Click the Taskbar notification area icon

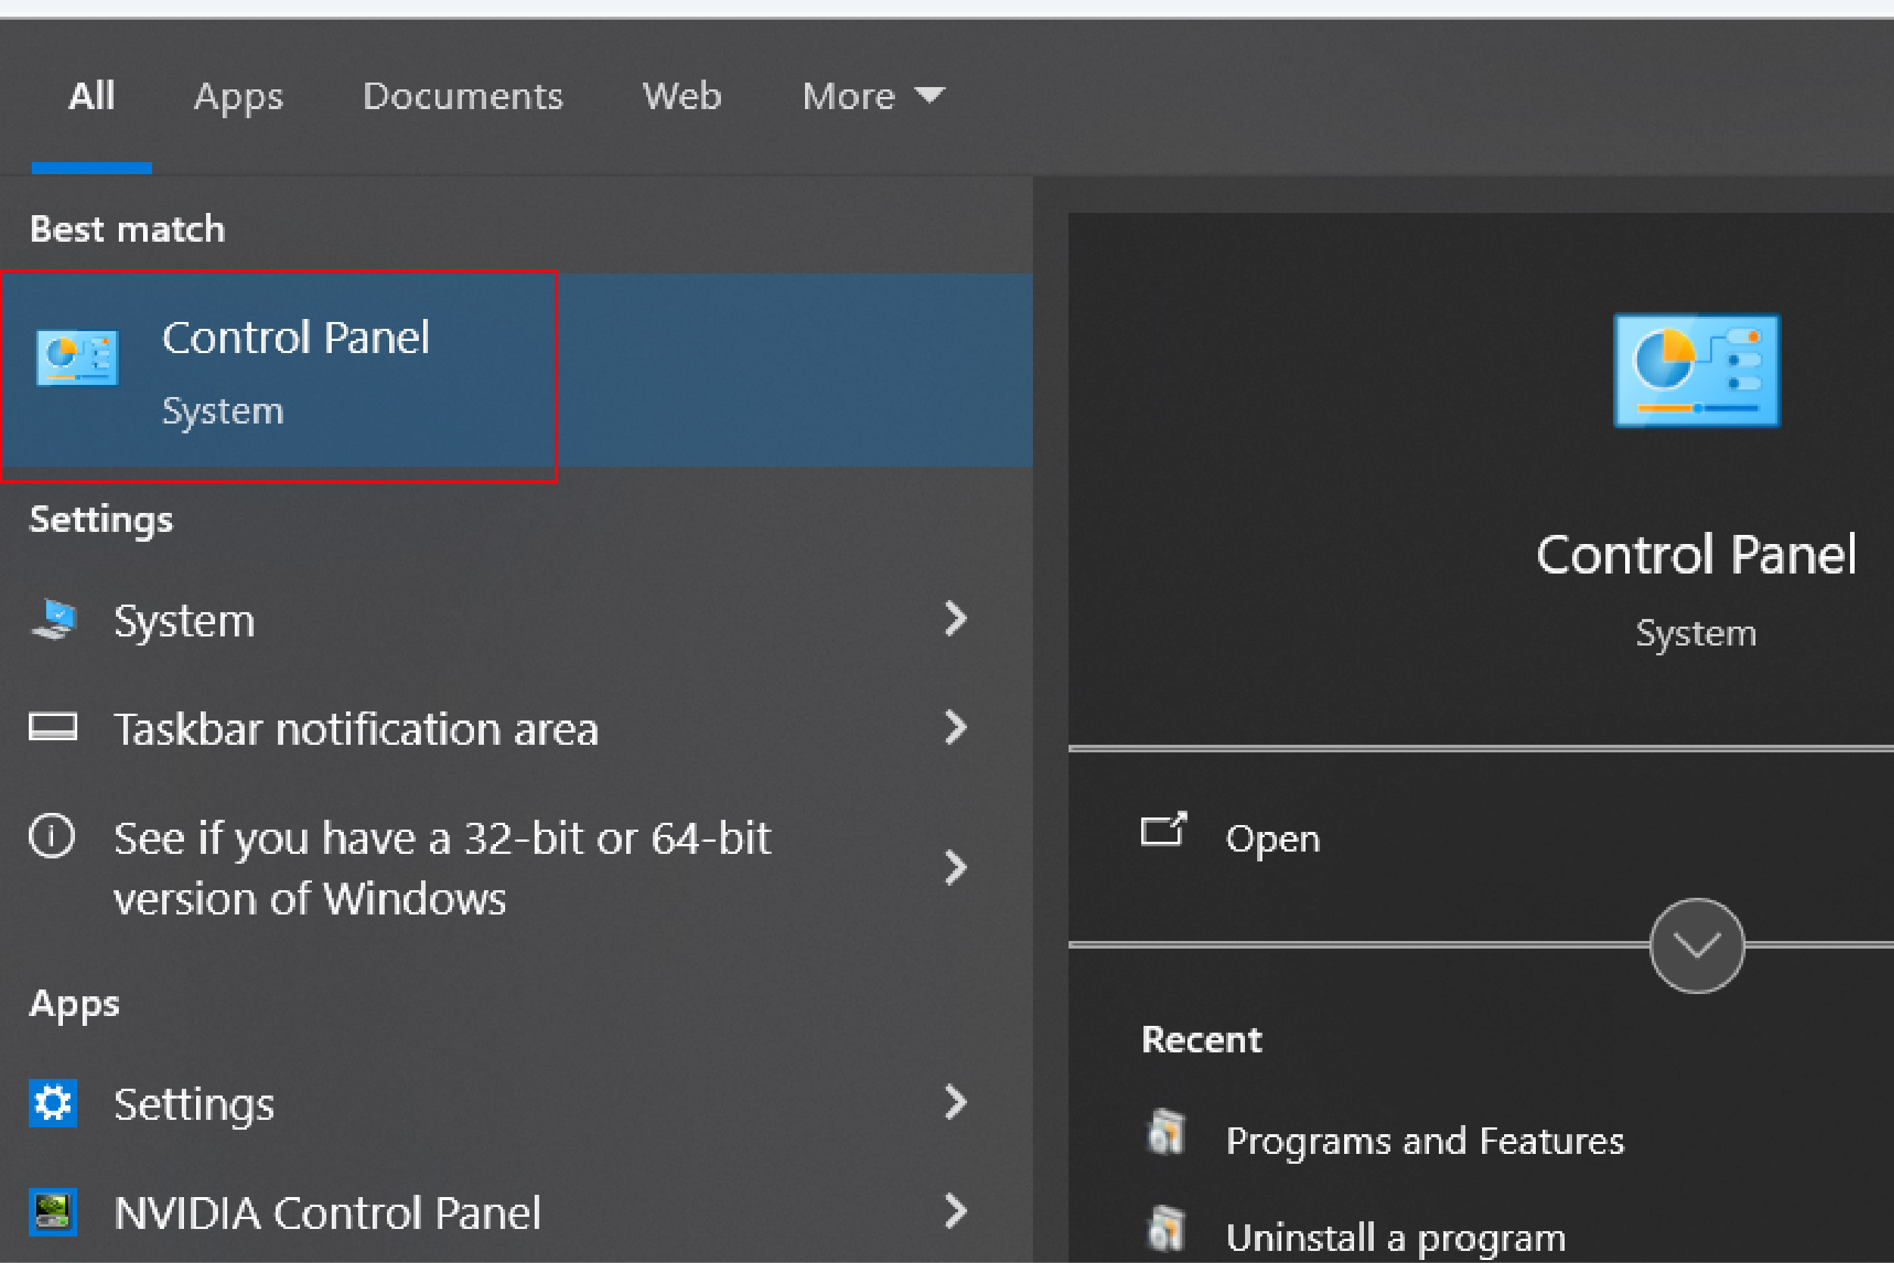point(53,727)
